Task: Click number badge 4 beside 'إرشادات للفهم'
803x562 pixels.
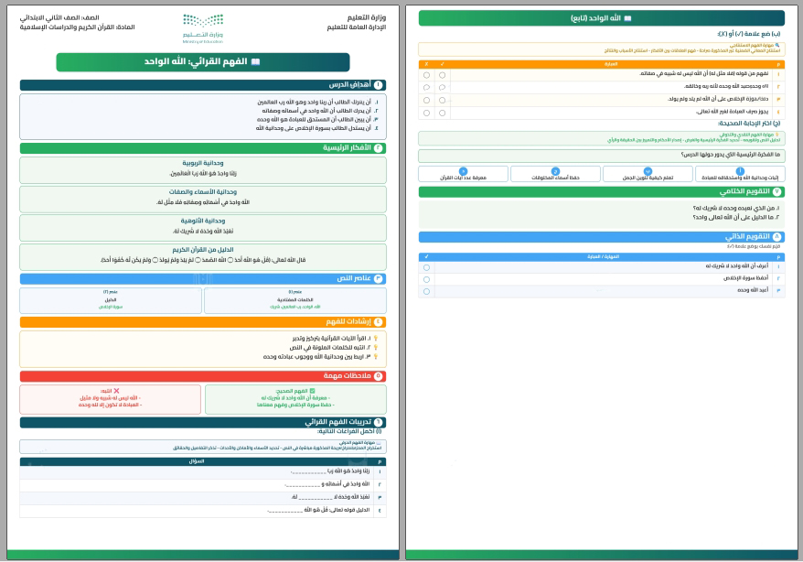Action: (378, 322)
